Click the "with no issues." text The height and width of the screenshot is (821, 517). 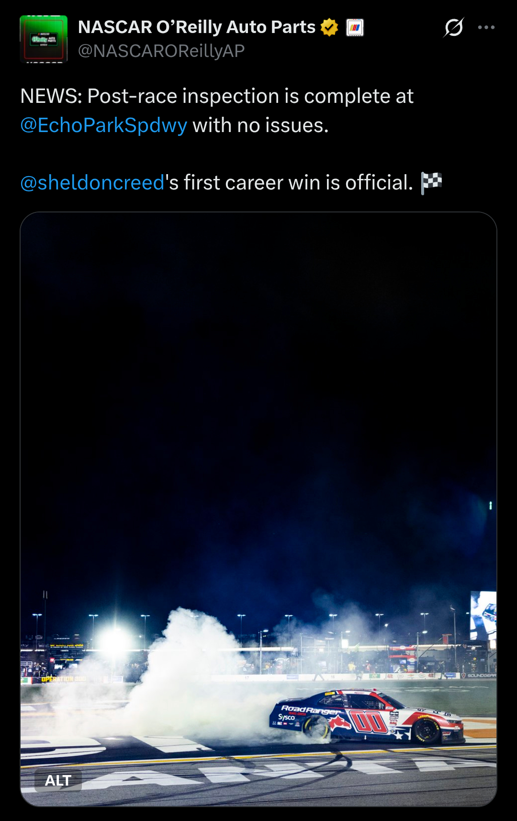coord(260,125)
